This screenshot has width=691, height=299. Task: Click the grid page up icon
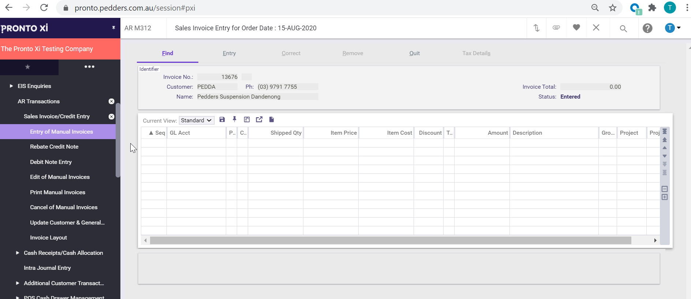(665, 140)
